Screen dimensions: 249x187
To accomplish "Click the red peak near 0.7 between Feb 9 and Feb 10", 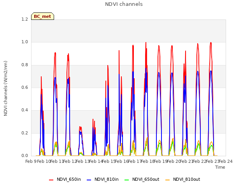I will pos(41,77).
